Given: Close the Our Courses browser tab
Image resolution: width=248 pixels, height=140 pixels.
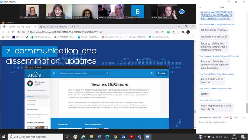Looking at the screenshot, I should (72, 27).
